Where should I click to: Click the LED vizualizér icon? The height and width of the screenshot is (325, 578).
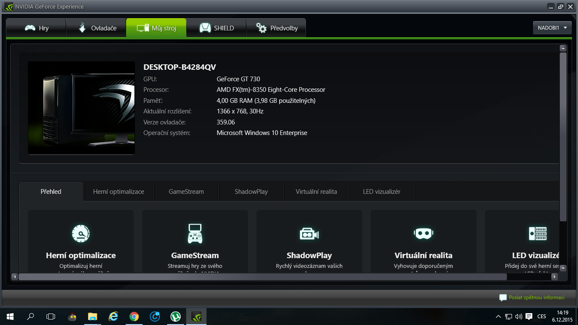(x=537, y=233)
